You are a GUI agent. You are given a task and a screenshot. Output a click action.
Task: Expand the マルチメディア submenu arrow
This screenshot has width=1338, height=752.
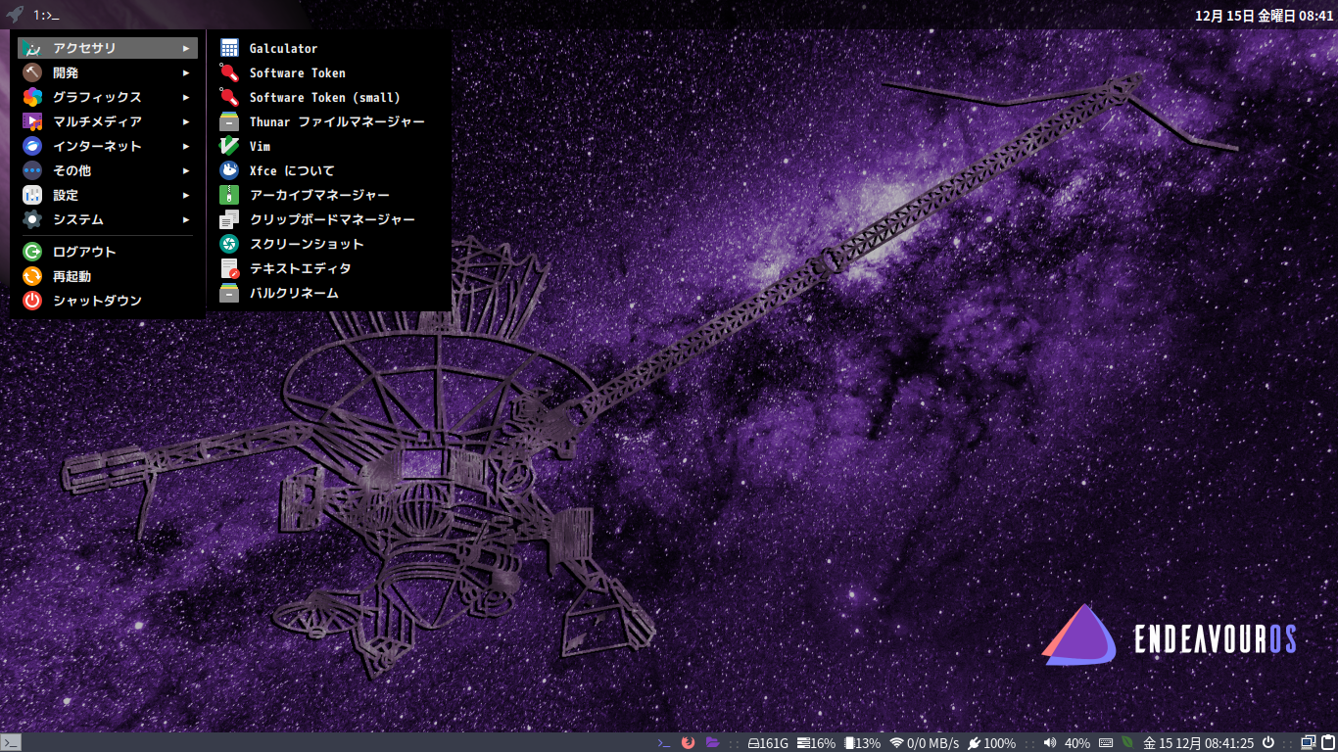point(186,121)
